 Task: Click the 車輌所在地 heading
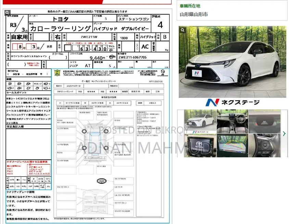click(190, 6)
